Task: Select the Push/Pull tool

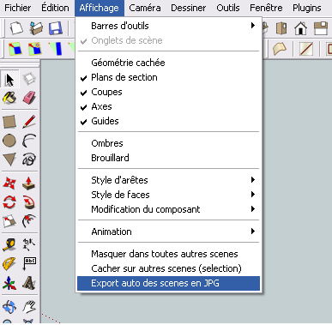Action: coord(29,184)
